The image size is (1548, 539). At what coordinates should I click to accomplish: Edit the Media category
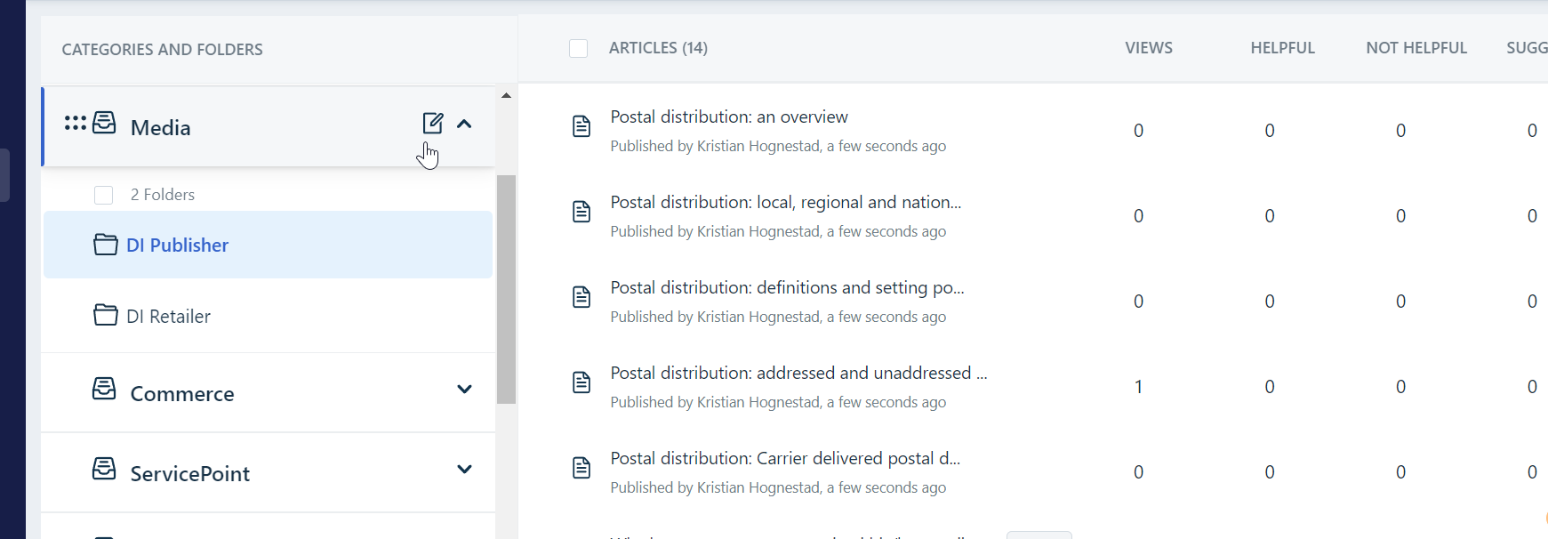coord(433,123)
